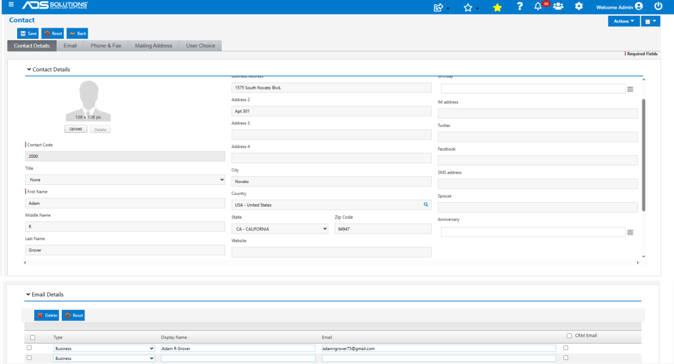This screenshot has height=364, width=674.
Task: Enable CRM Email for the blank row
Action: click(565, 357)
